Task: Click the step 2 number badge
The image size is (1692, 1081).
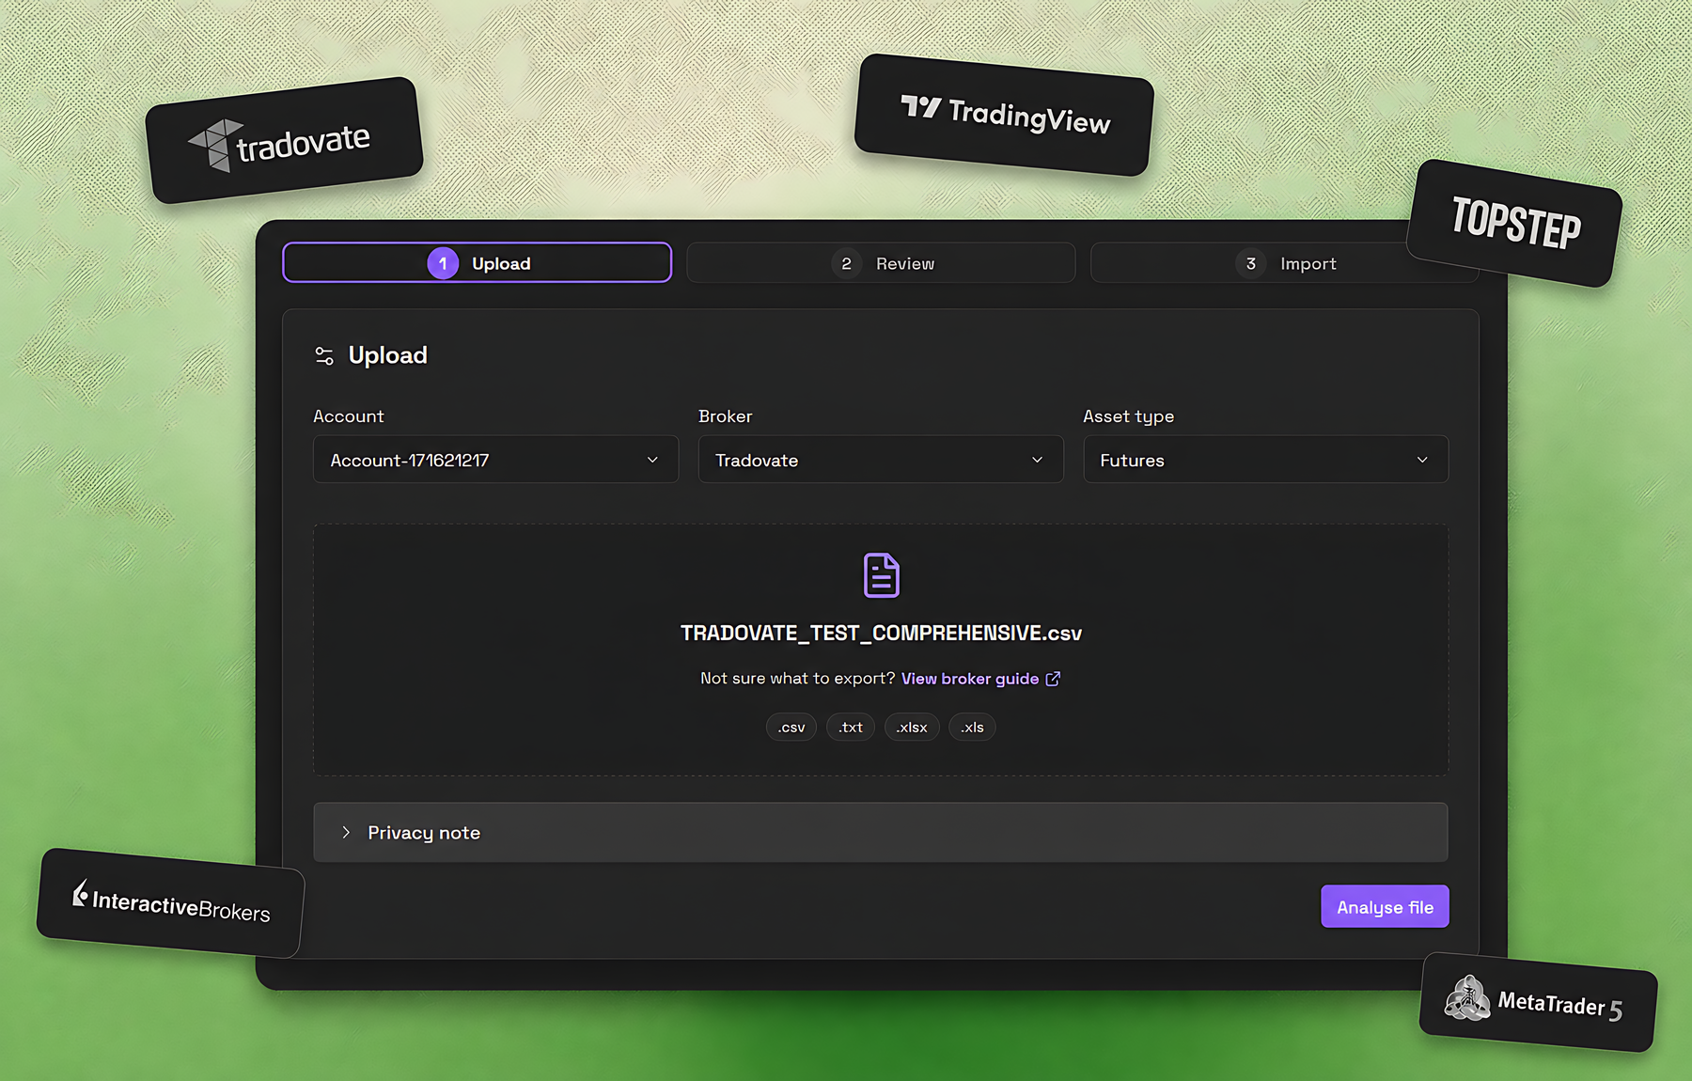Action: tap(846, 263)
